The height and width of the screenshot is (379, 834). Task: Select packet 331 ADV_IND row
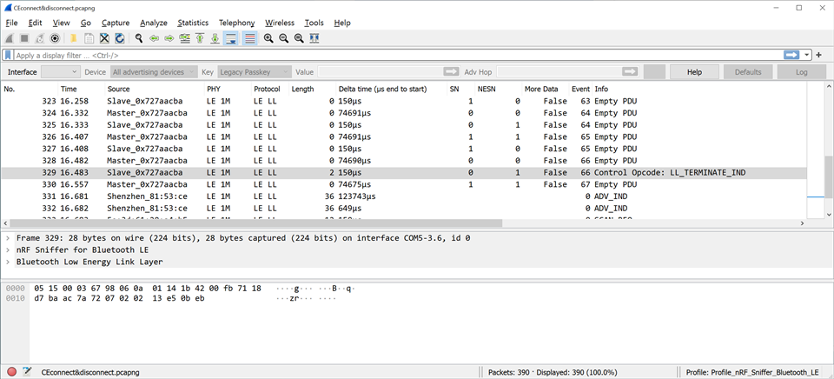tap(404, 196)
